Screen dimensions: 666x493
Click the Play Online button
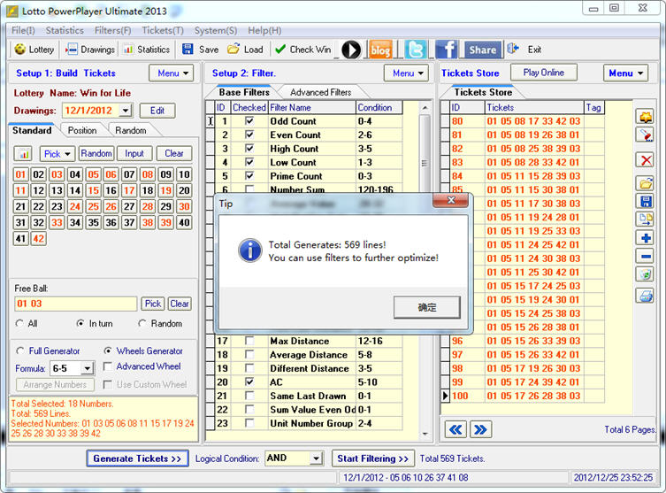(544, 73)
